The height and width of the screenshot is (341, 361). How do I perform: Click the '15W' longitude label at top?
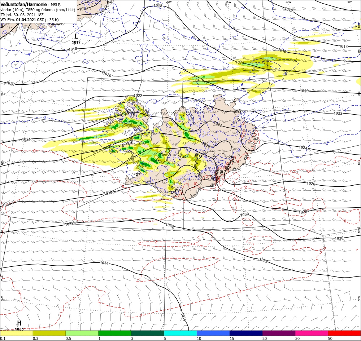pos(229,2)
